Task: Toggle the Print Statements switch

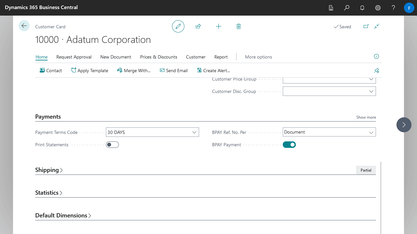Action: [112, 145]
